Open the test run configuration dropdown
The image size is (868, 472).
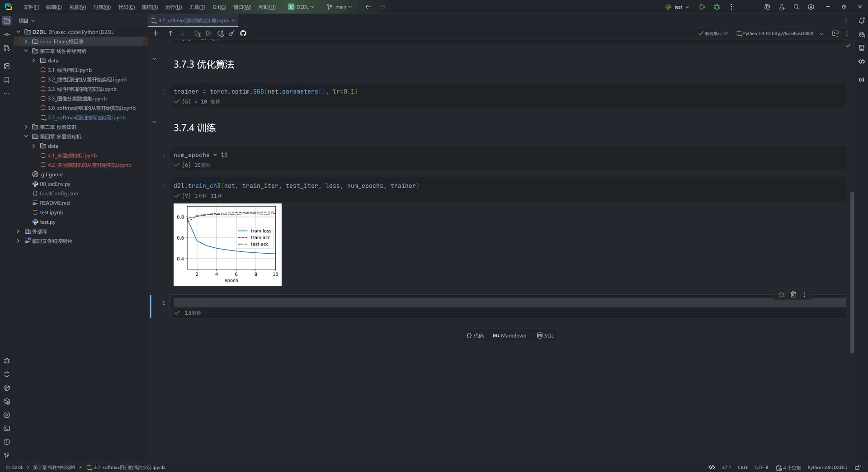677,7
